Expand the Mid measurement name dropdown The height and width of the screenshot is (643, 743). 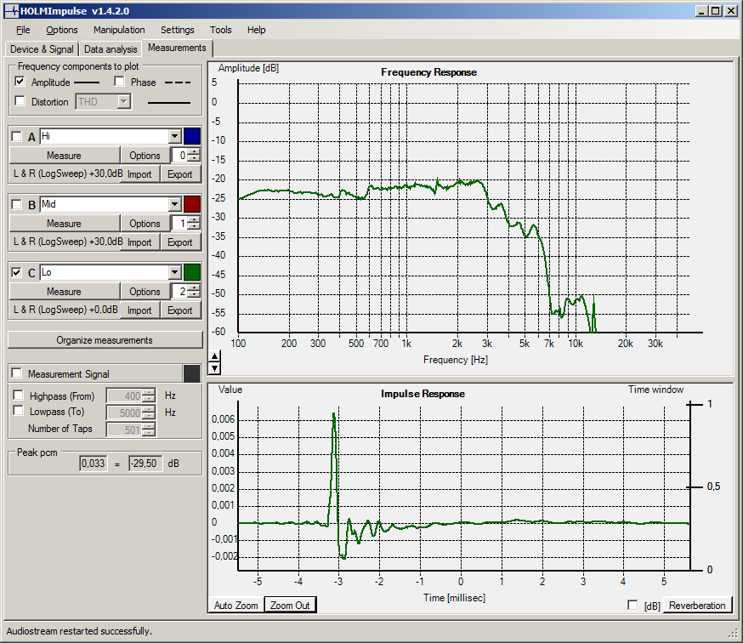coord(175,204)
